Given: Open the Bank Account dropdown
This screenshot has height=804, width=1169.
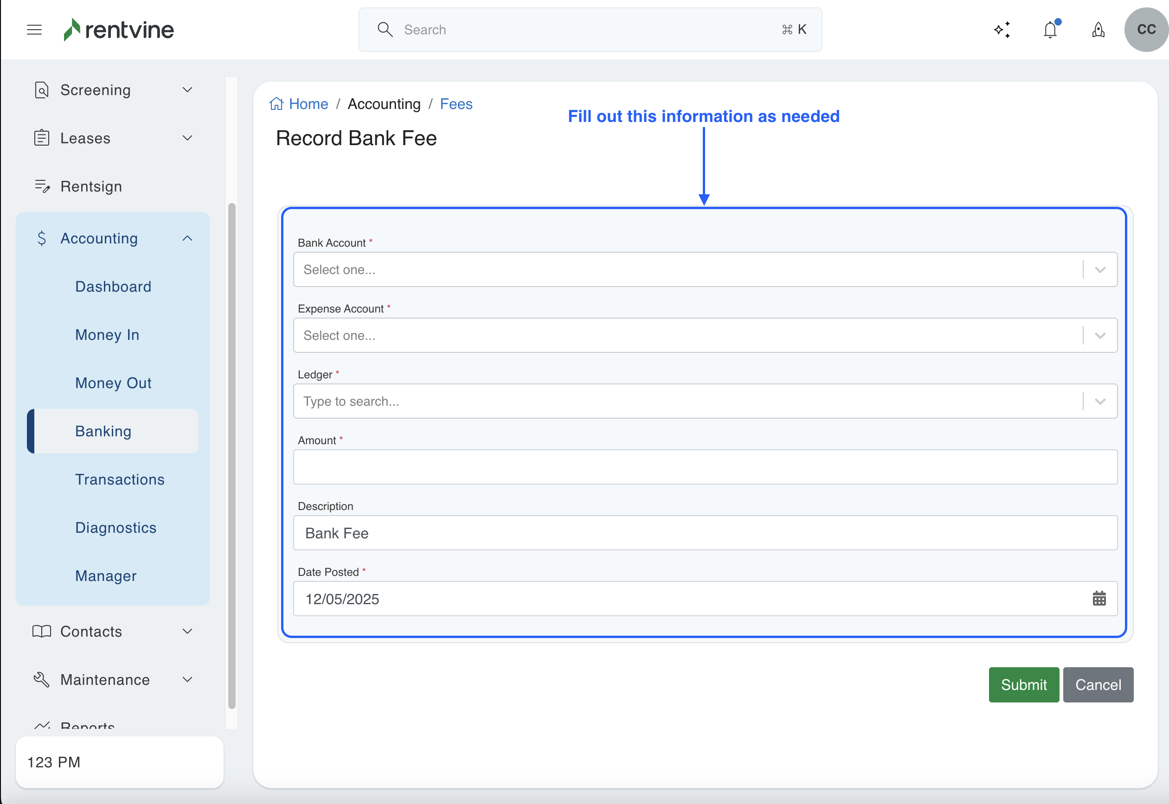Looking at the screenshot, I should point(705,269).
